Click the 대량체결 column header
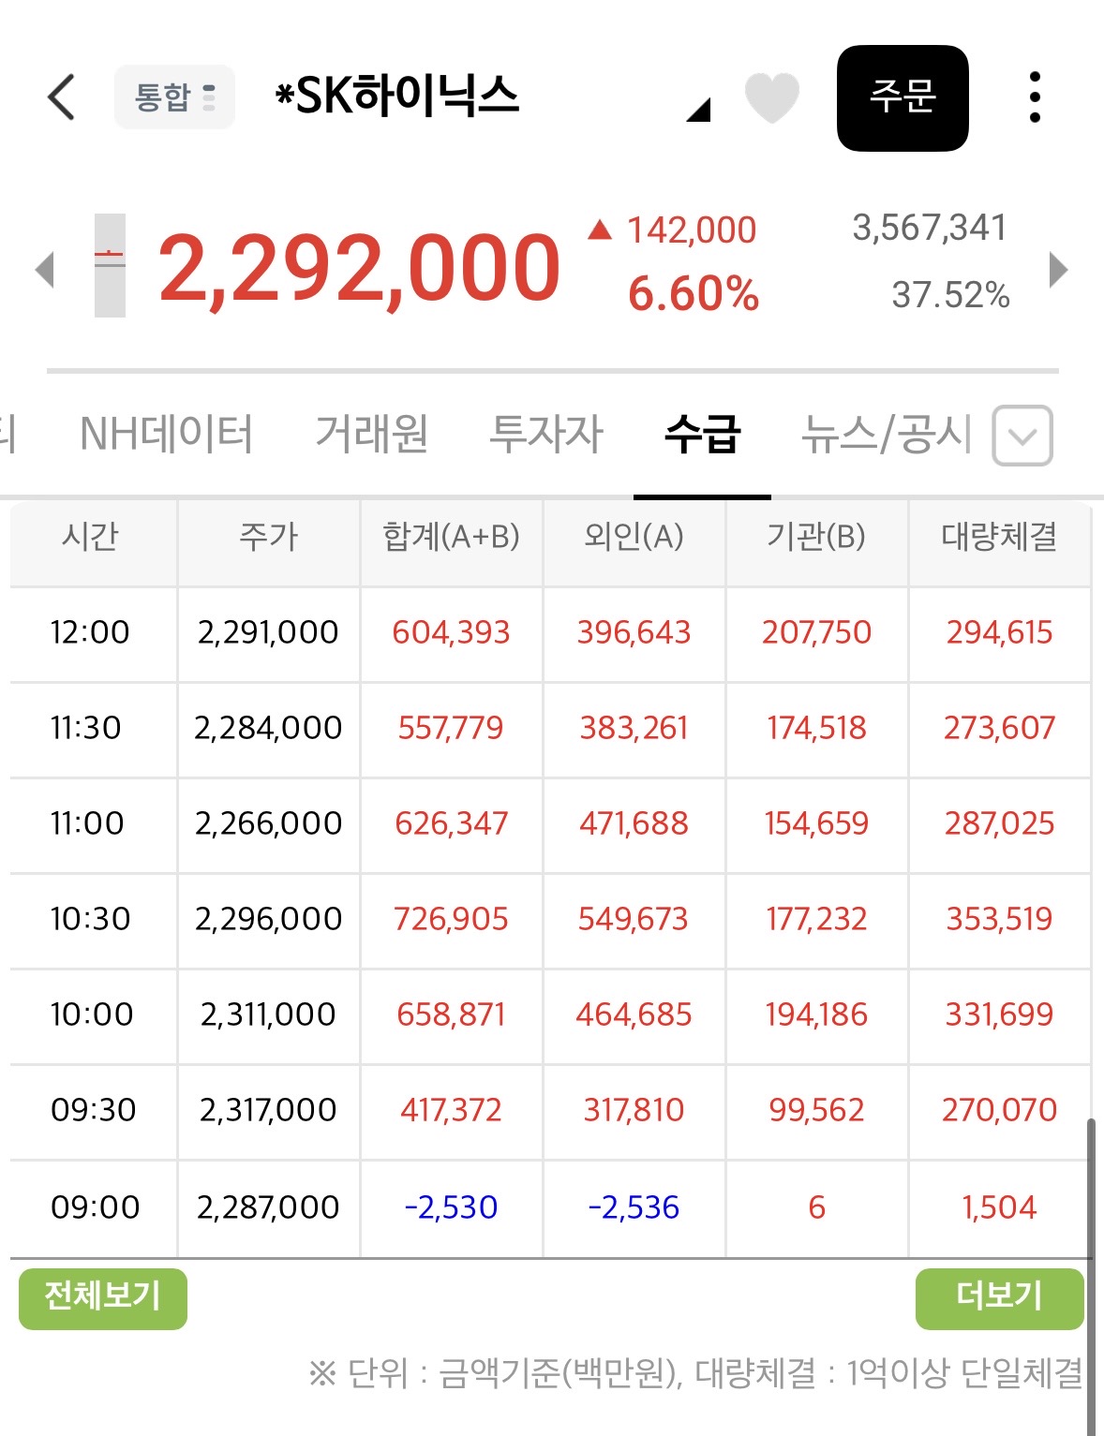1104x1436 pixels. tap(999, 538)
